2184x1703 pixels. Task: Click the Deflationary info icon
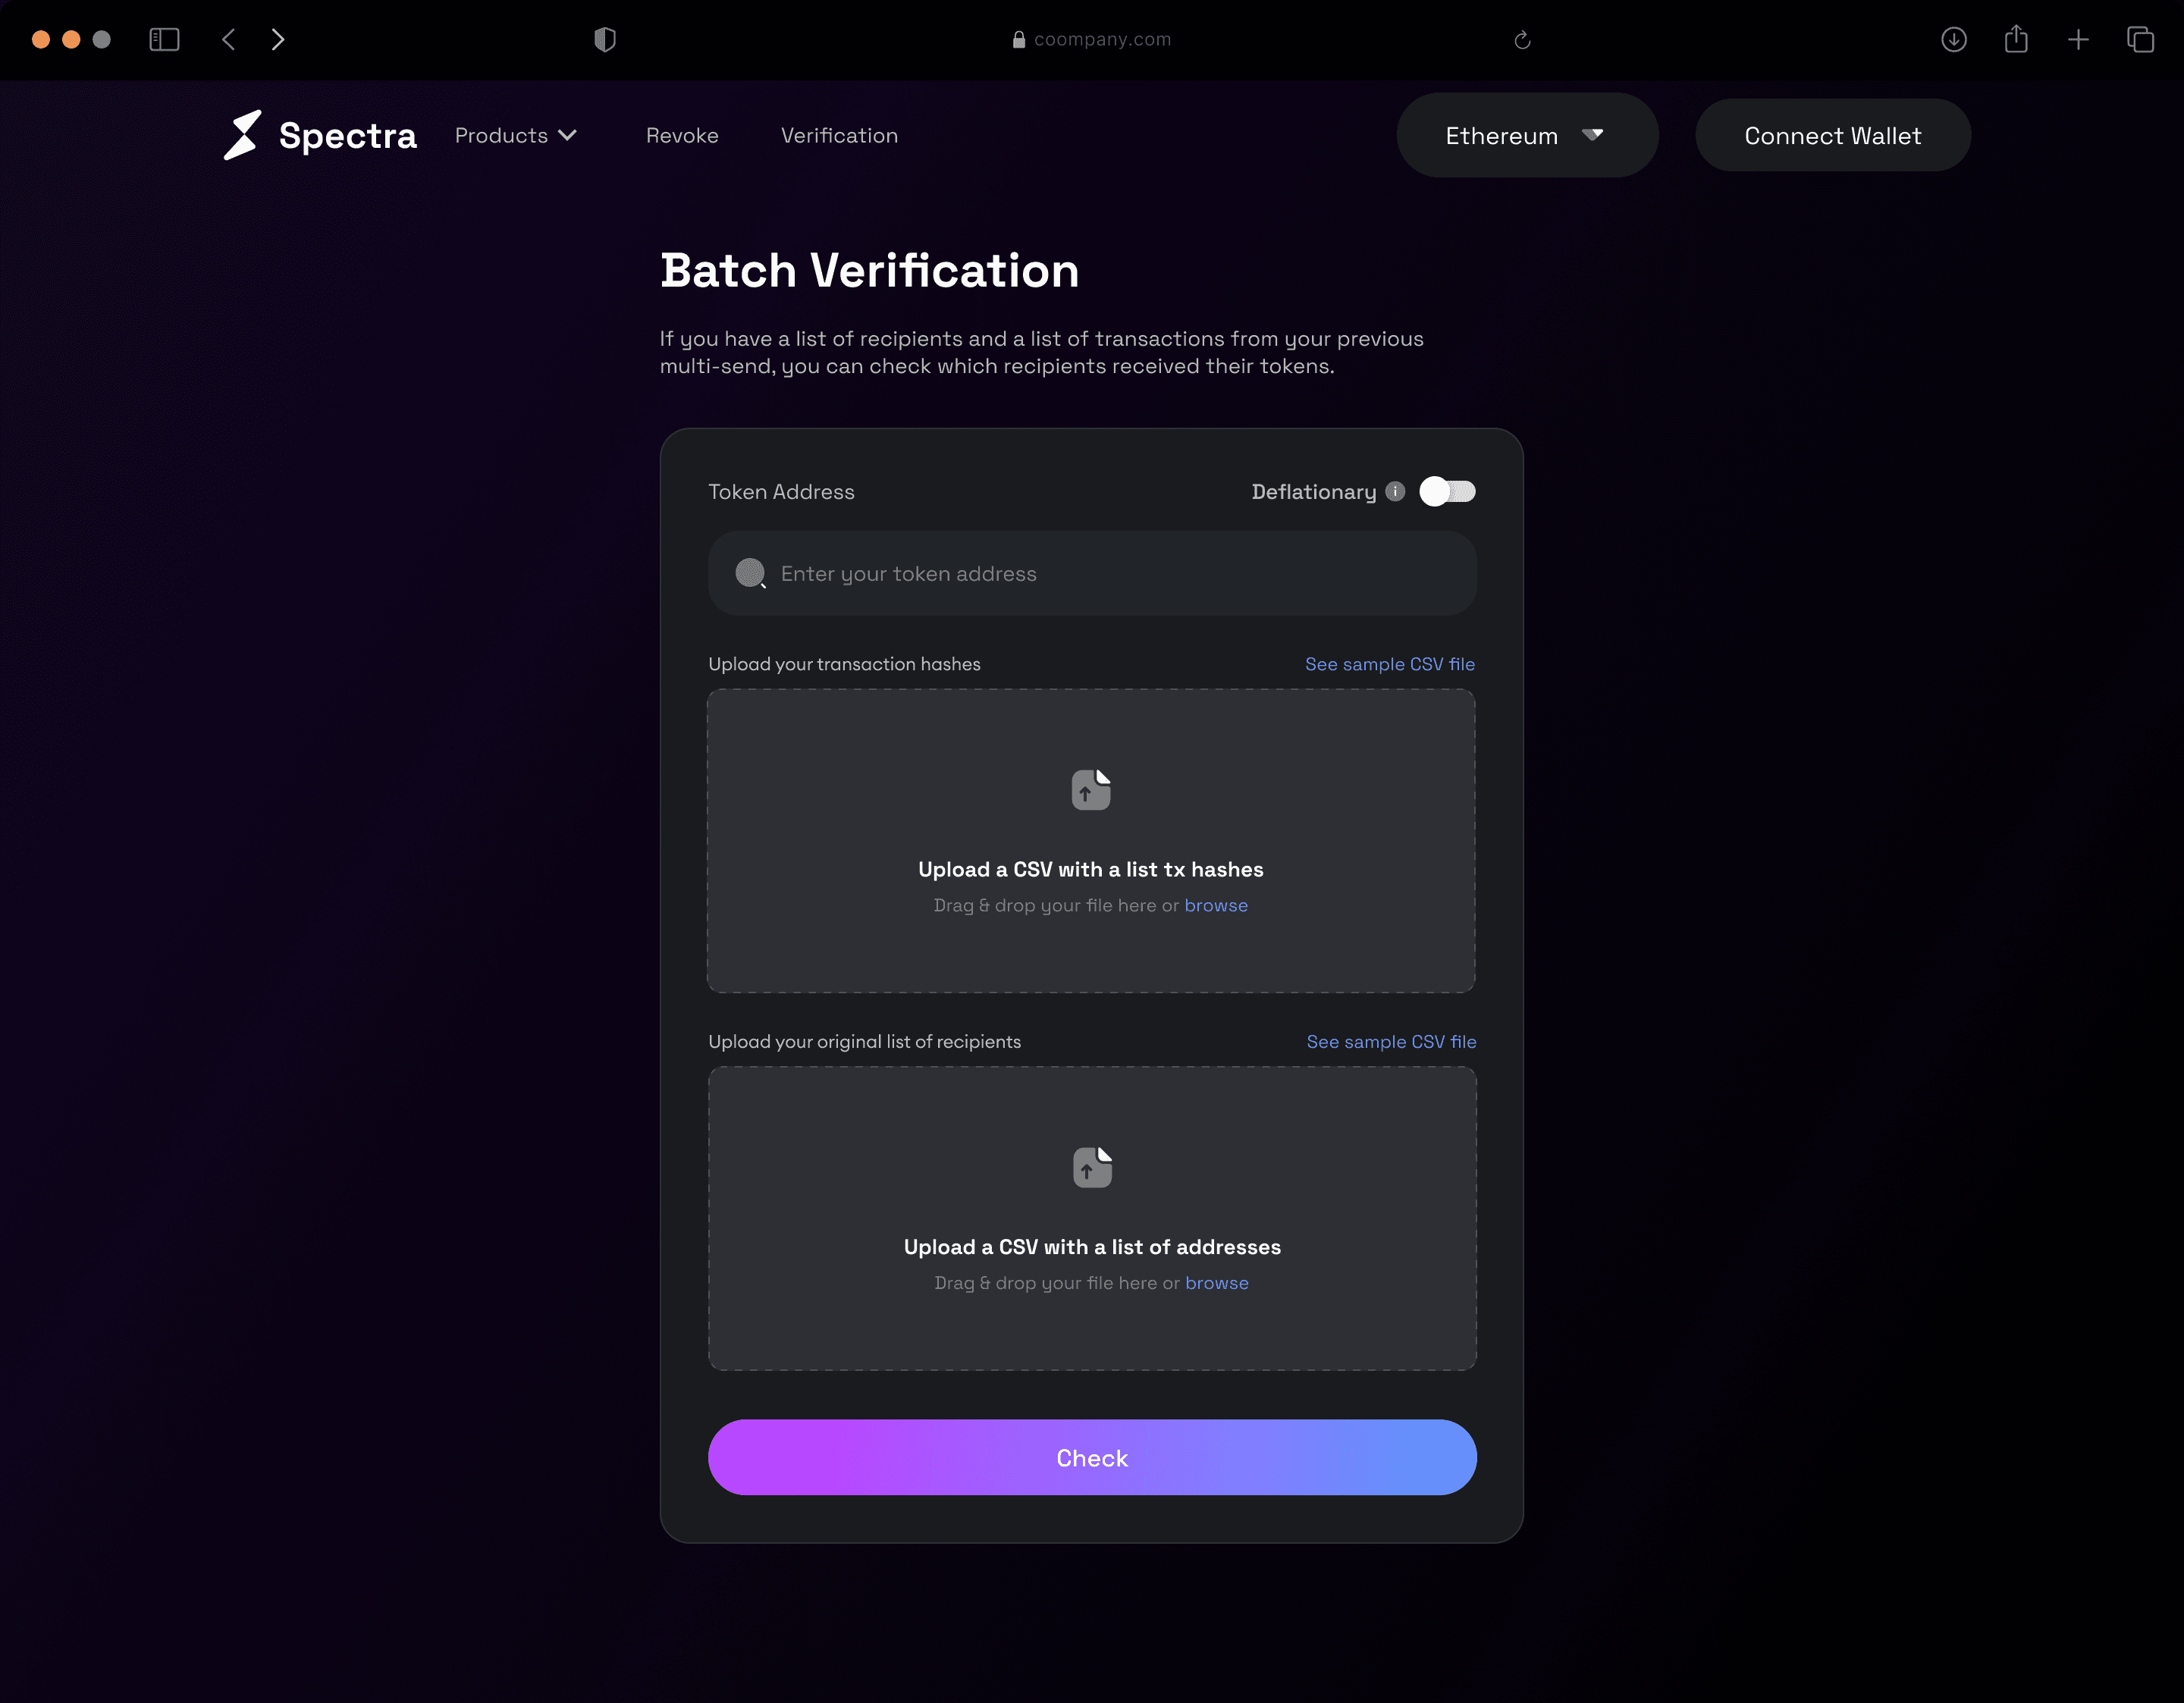point(1395,491)
